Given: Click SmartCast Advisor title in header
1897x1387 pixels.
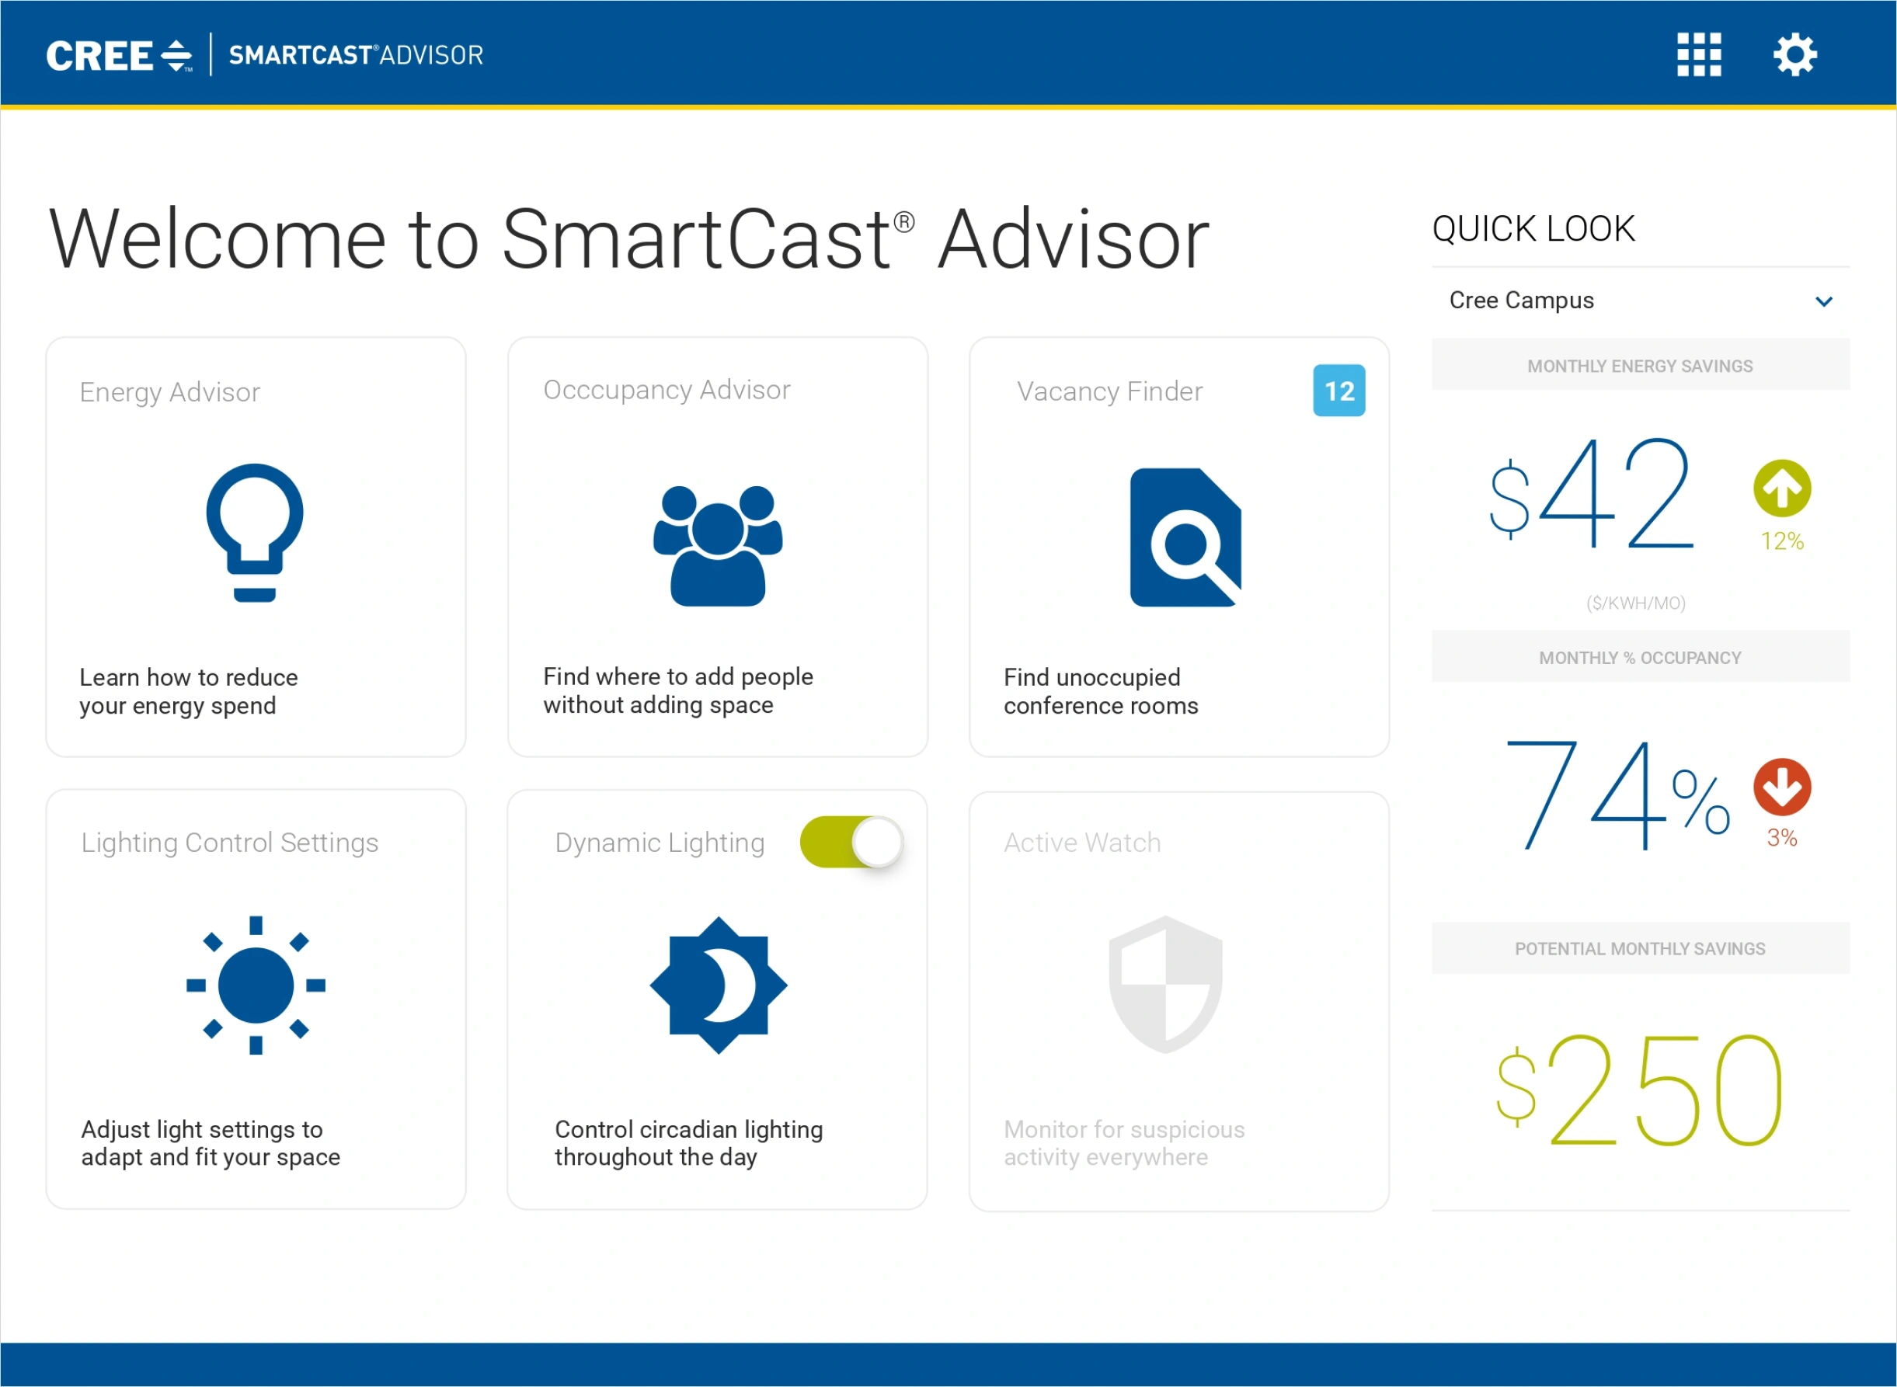Looking at the screenshot, I should (x=355, y=55).
